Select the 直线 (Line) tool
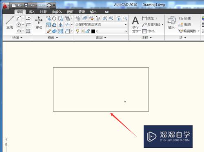The image size is (204, 152). point(9,22)
